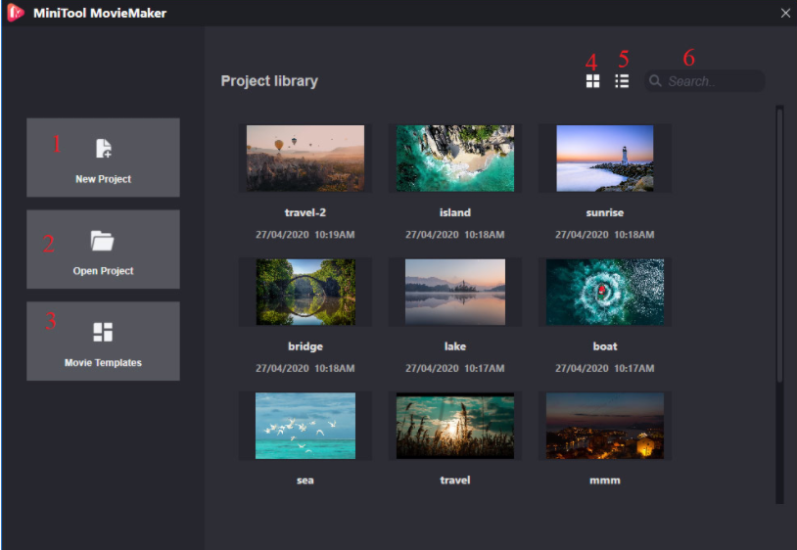
Task: Click the island project name
Action: pos(455,212)
